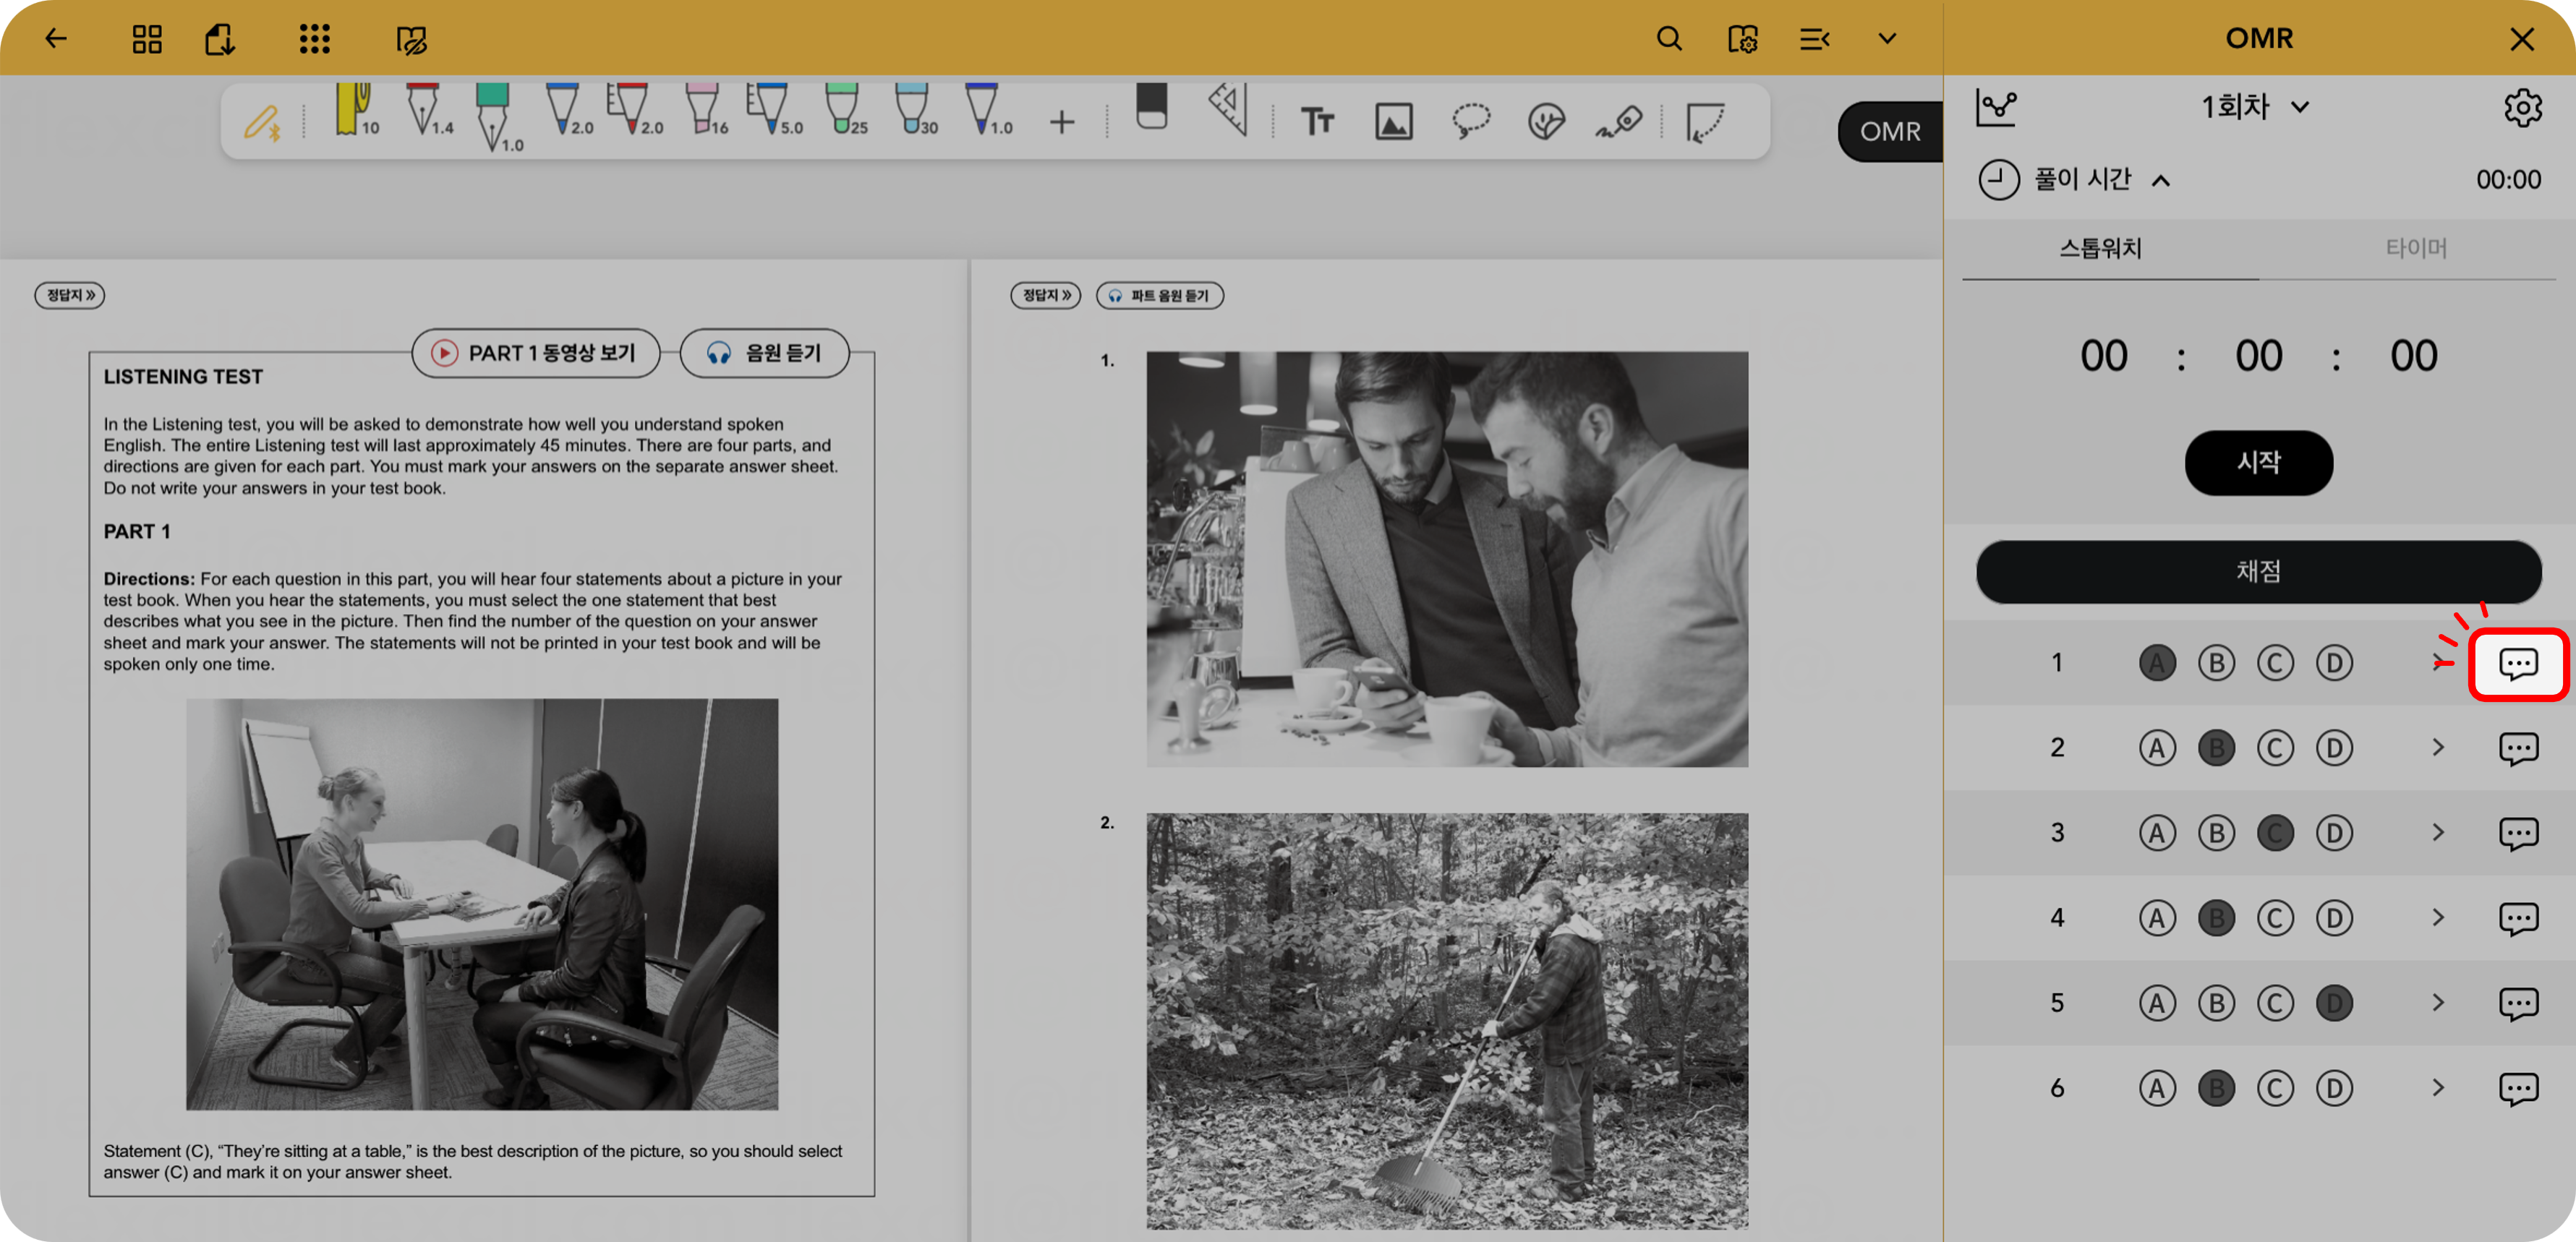This screenshot has height=1242, width=2576.
Task: Select the text tool
Action: click(1317, 122)
